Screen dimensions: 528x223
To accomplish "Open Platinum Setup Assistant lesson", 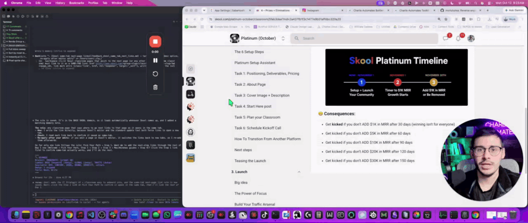I will click(x=255, y=62).
